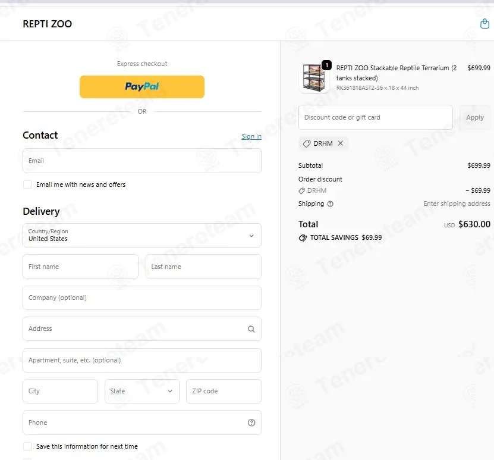Click the terrarium product thumbnail

pyautogui.click(x=313, y=77)
